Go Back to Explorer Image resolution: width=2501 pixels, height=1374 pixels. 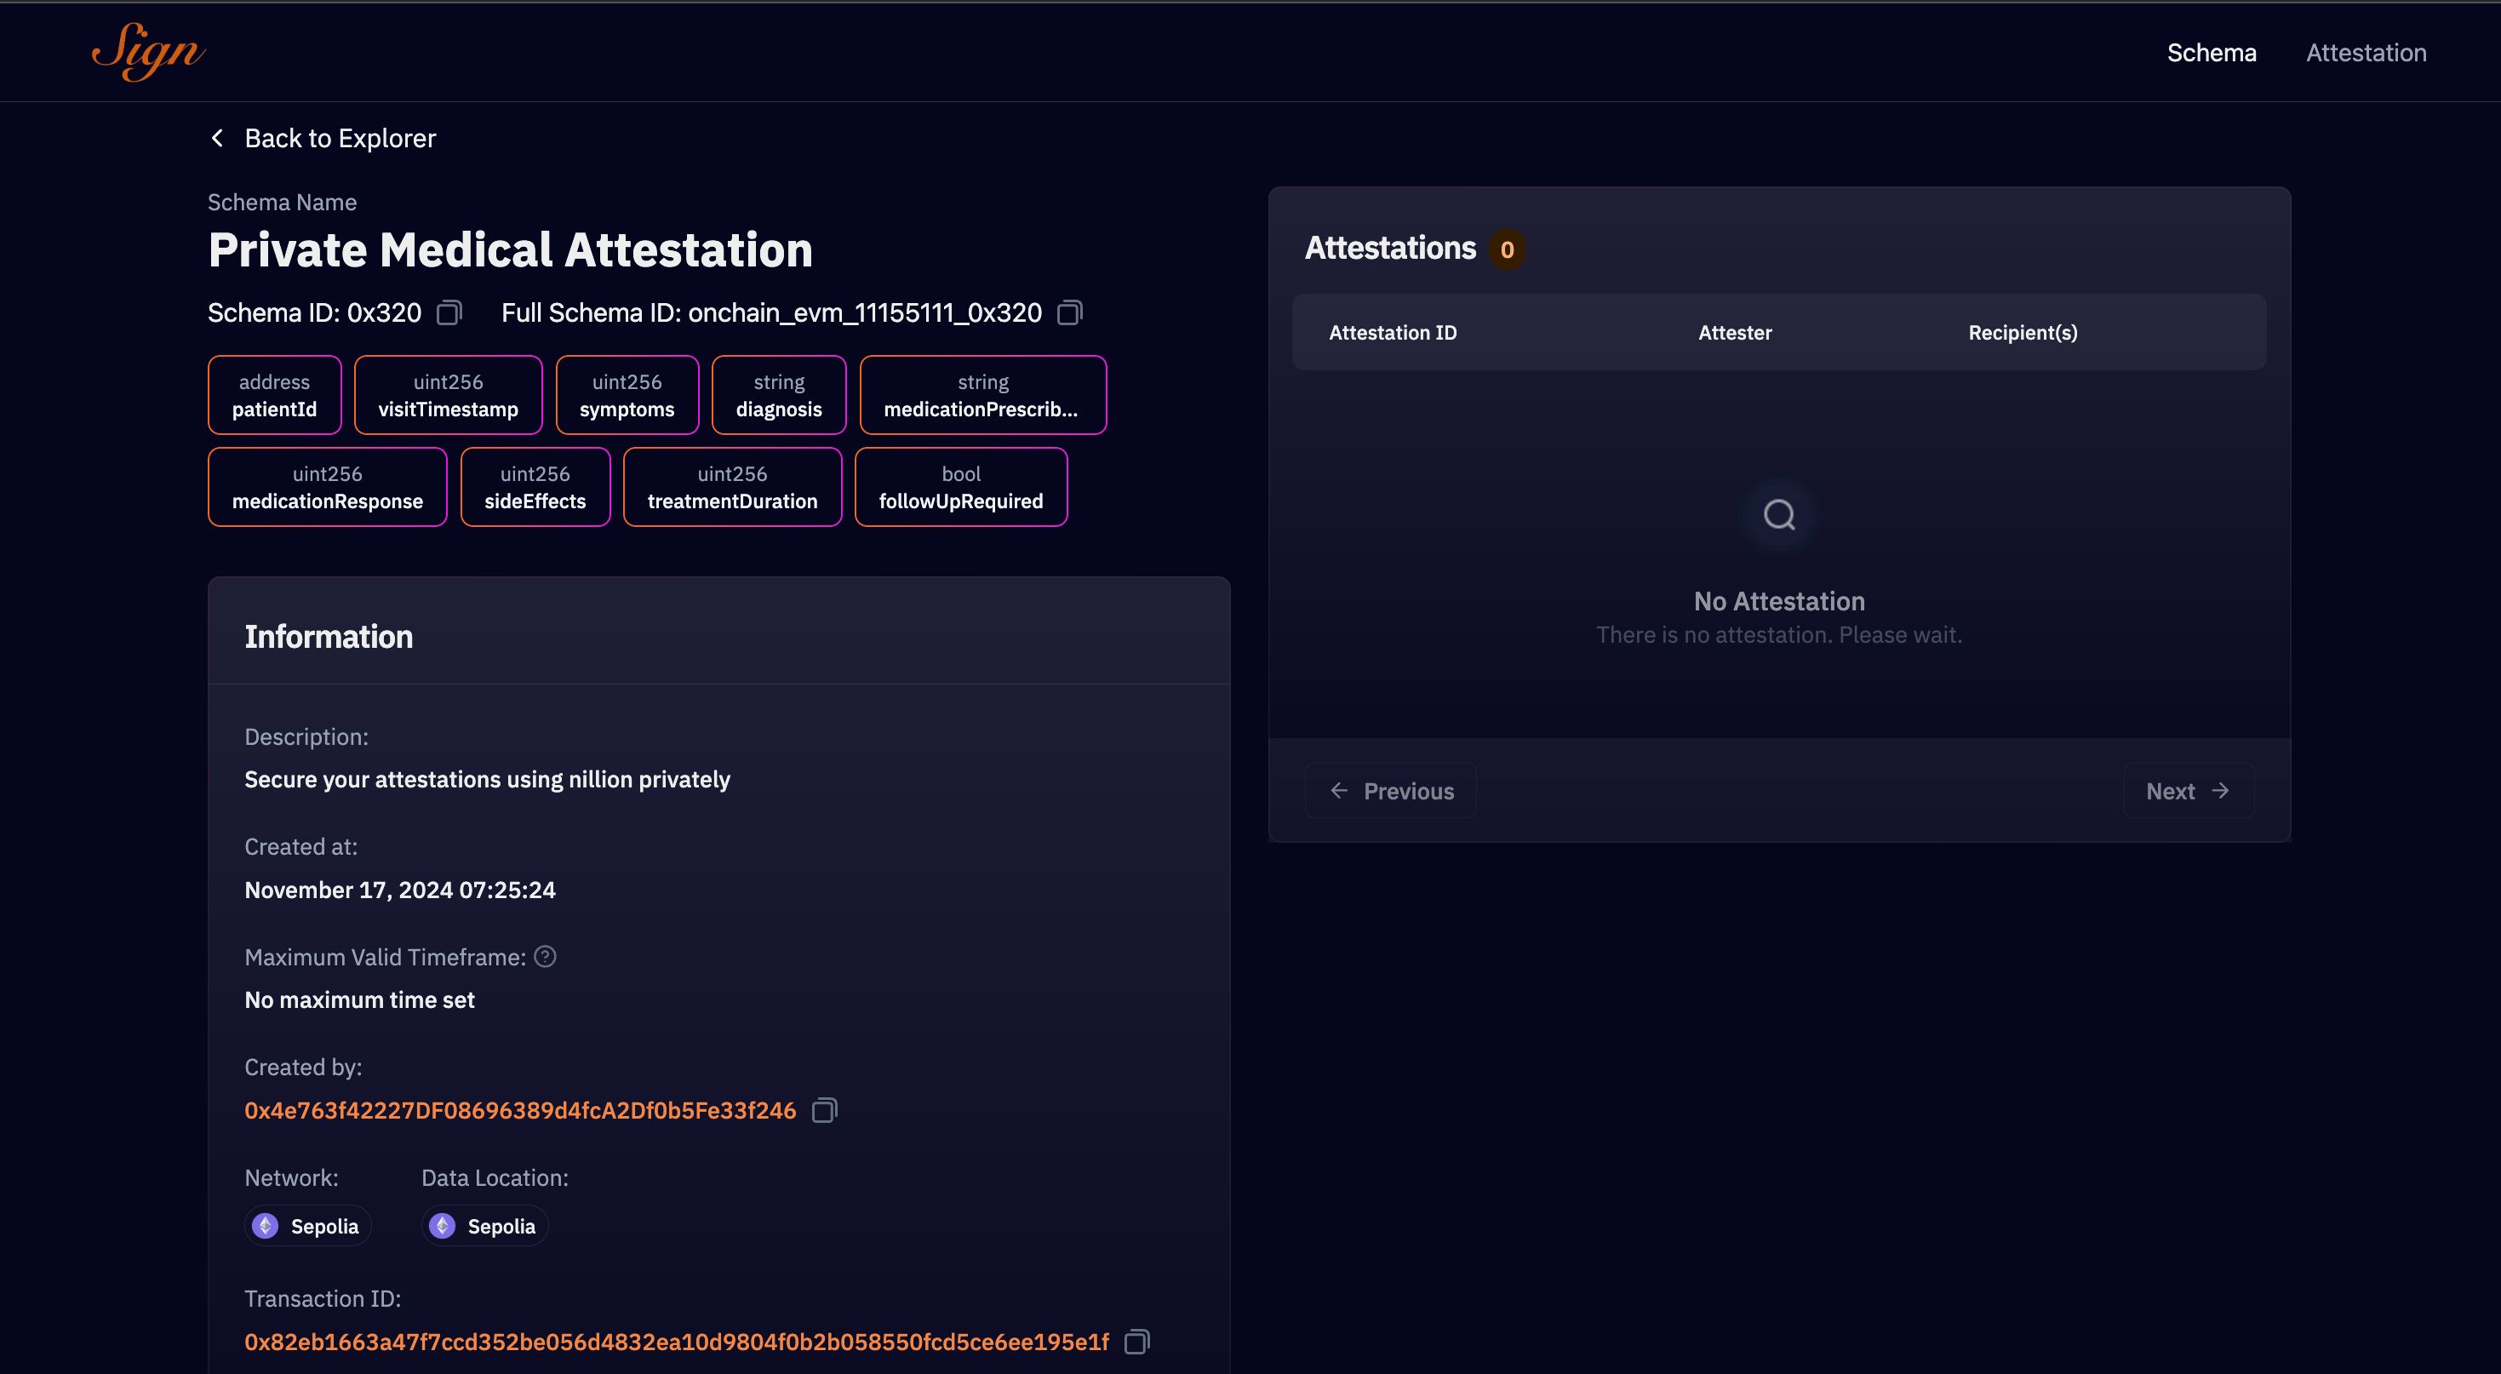(340, 138)
